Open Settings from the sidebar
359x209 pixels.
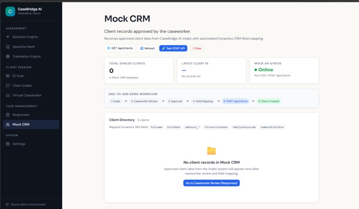coord(31,144)
